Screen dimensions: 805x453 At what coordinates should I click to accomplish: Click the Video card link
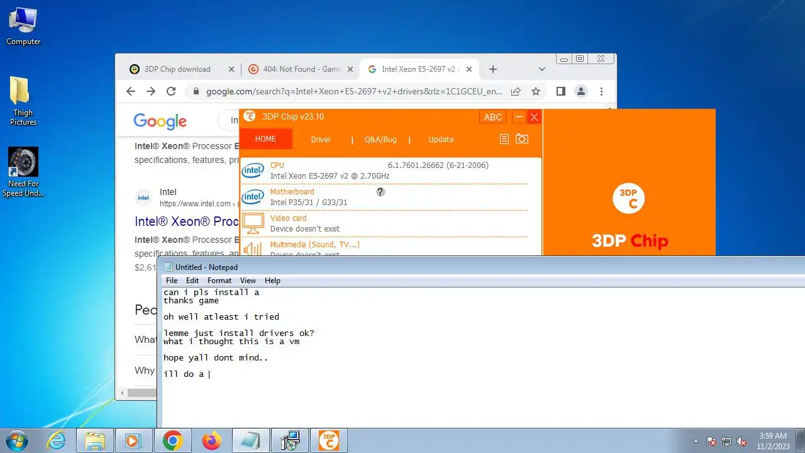pyautogui.click(x=288, y=218)
